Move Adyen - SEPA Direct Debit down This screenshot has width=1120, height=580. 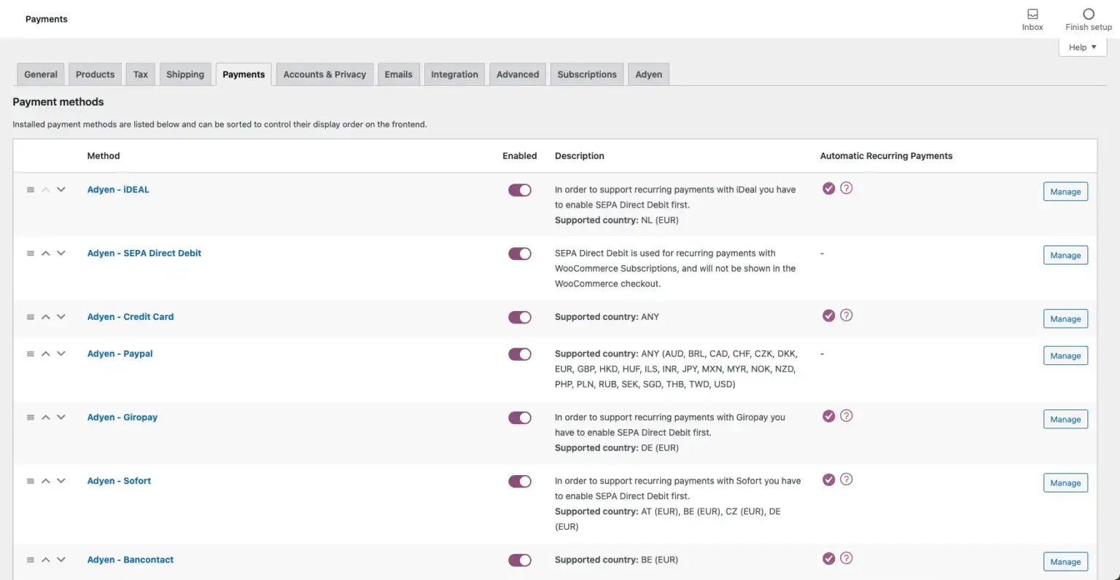tap(61, 254)
